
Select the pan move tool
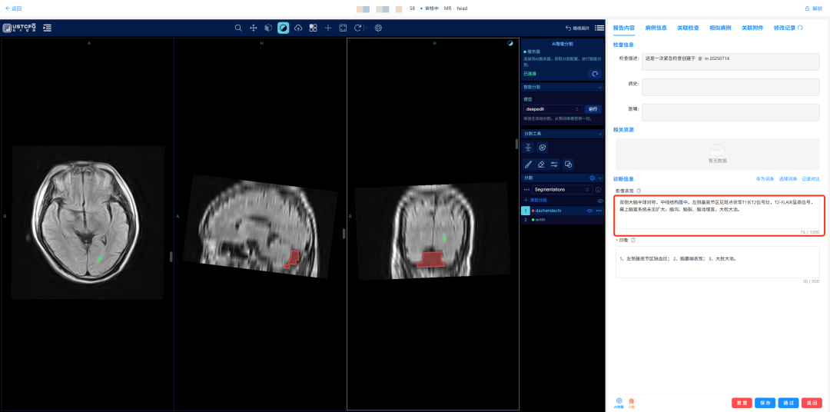[x=254, y=28]
